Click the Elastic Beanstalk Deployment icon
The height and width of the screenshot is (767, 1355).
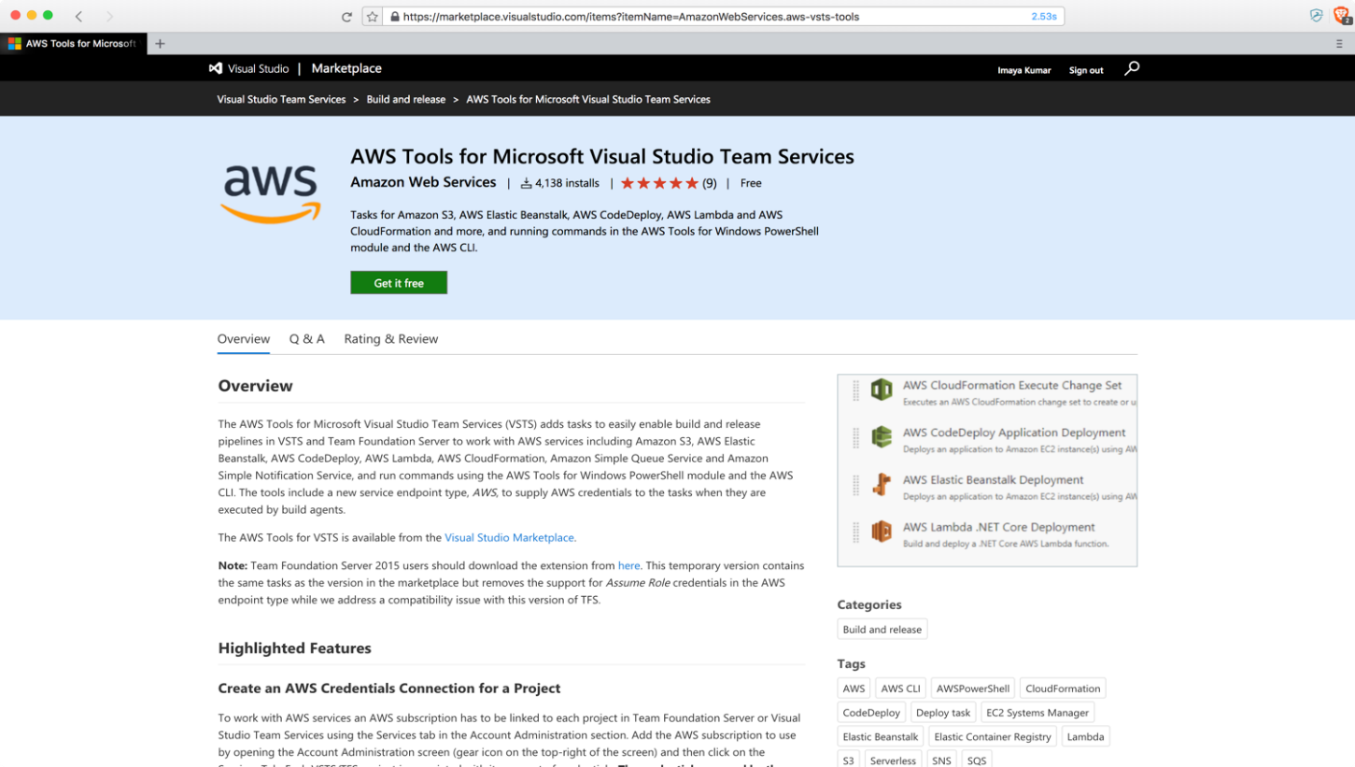[882, 484]
